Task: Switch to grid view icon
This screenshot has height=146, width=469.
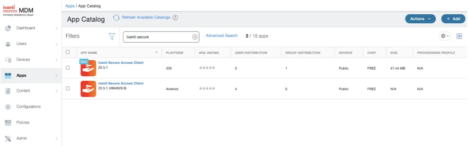Action: [459, 36]
